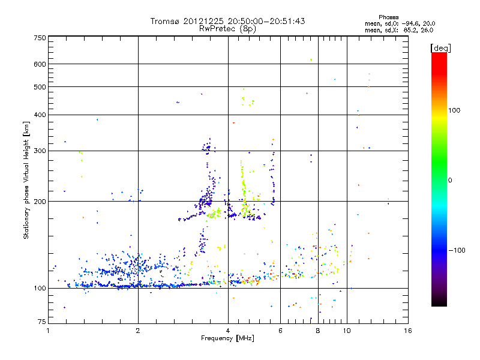Click the x-axis label '6'
This screenshot has width=480, height=360.
coord(280,331)
